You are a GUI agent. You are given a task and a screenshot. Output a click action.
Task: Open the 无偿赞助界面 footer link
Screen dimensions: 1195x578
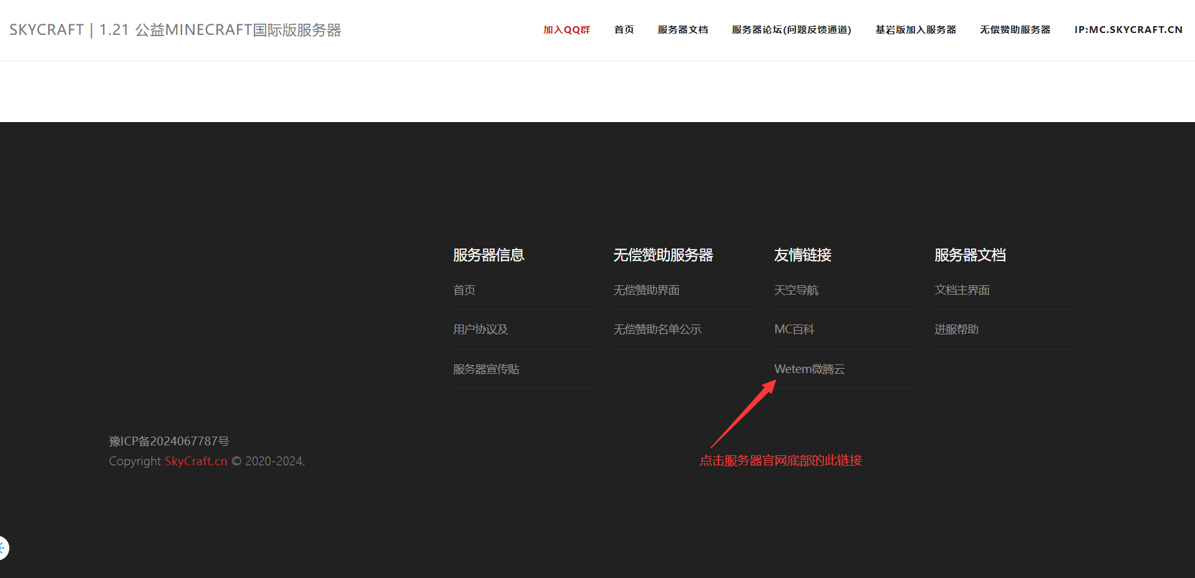click(x=646, y=290)
